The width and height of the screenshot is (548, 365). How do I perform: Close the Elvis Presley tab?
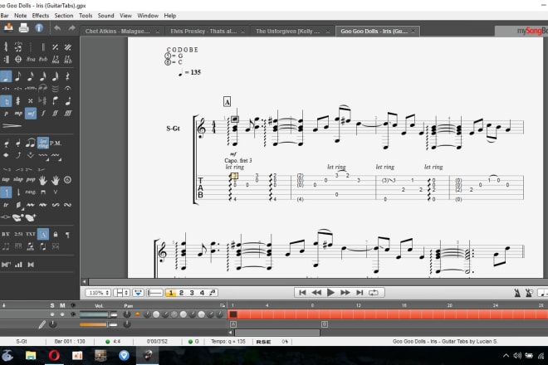[x=243, y=32]
